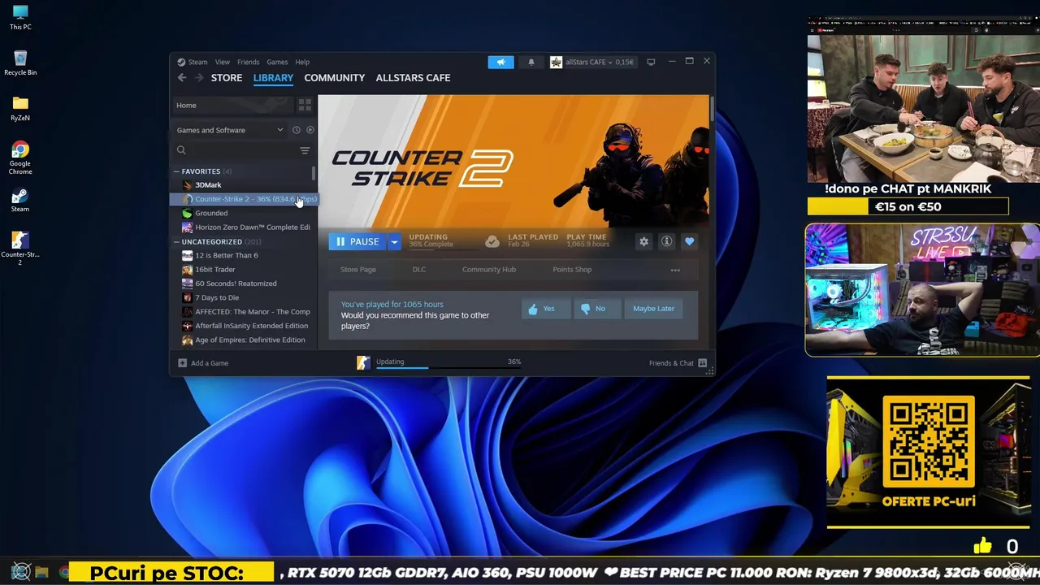The height and width of the screenshot is (585, 1040).
Task: Collapse the UNCATEGORIZED category
Action: pyautogui.click(x=176, y=242)
